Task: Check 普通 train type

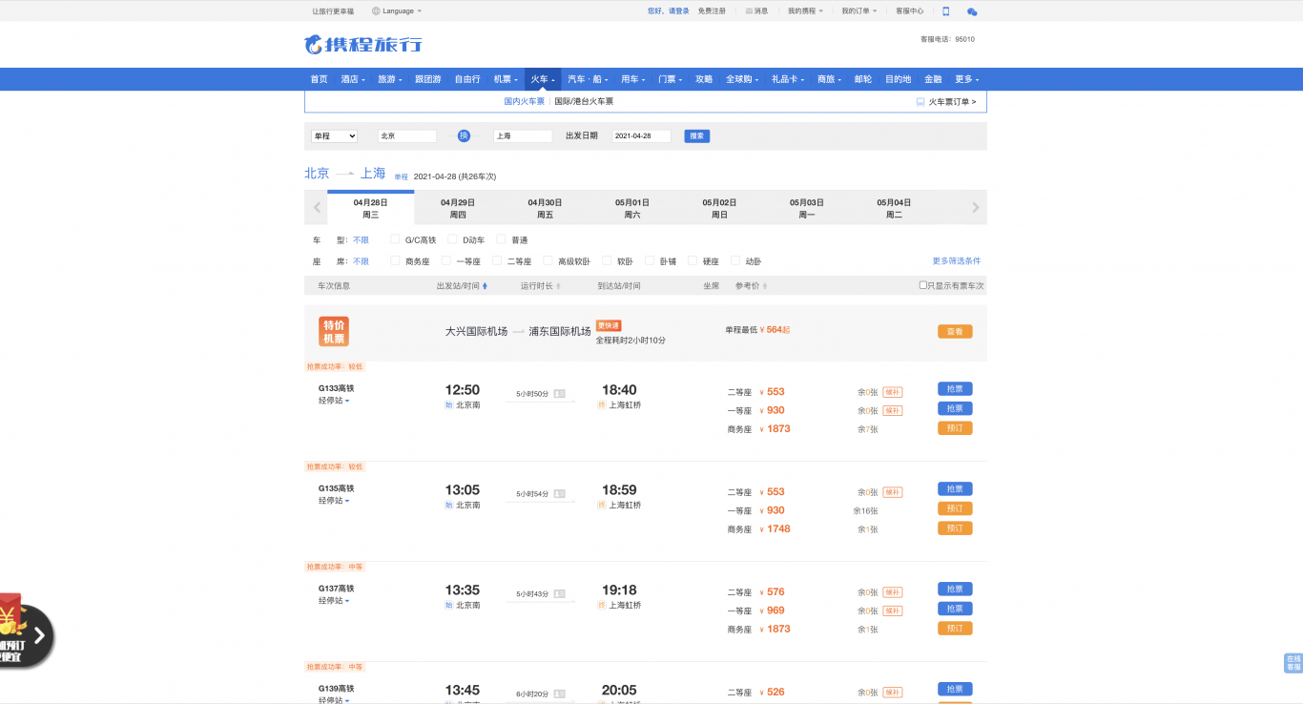Action: pyautogui.click(x=501, y=239)
